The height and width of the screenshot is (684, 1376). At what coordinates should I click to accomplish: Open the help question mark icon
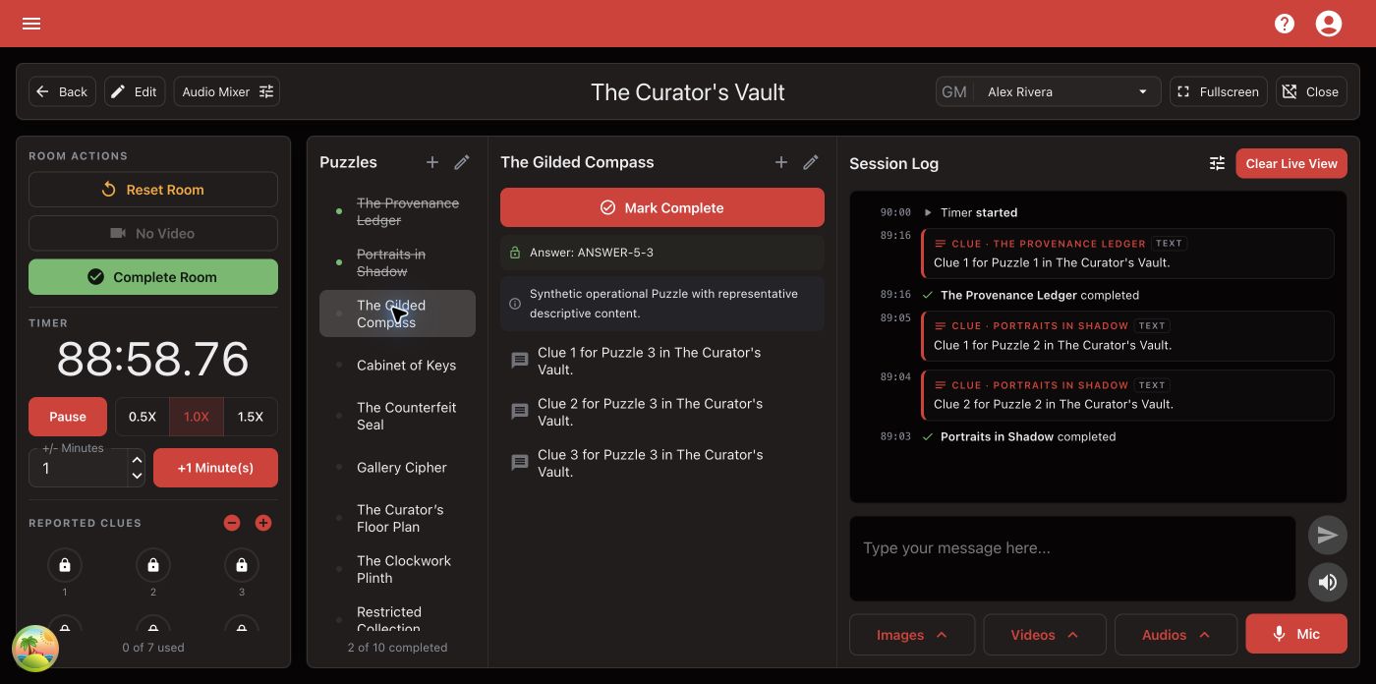click(x=1285, y=24)
